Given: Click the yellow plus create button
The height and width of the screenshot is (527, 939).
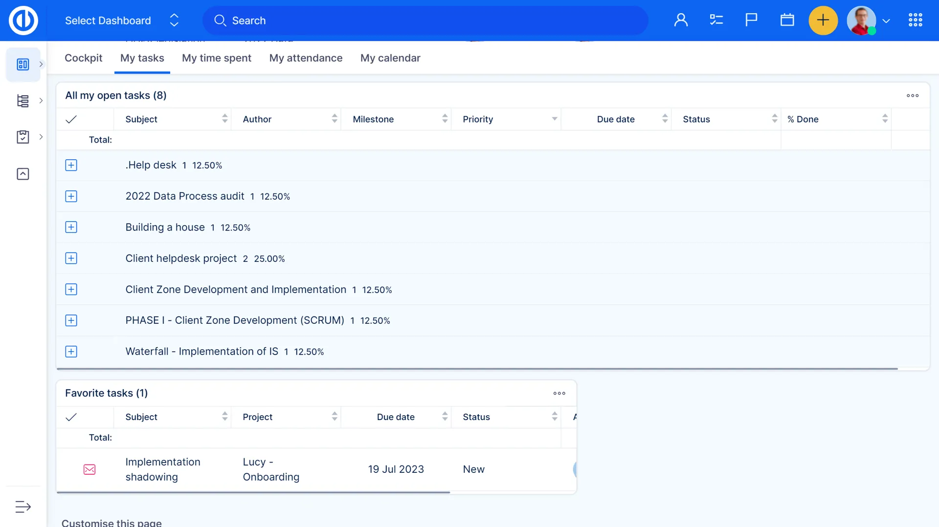Looking at the screenshot, I should click(823, 21).
